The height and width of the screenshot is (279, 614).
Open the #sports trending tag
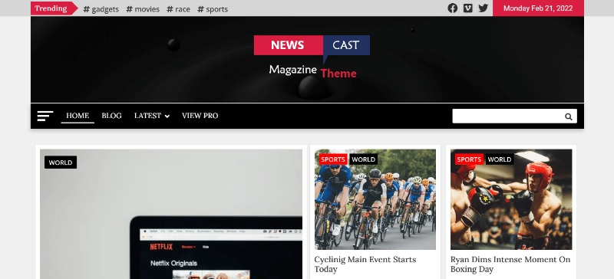pyautogui.click(x=213, y=9)
